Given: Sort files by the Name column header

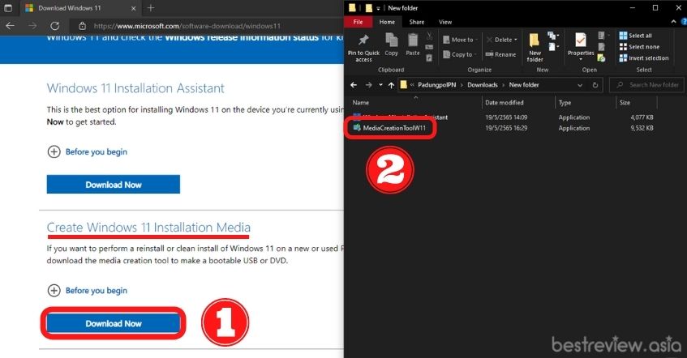Looking at the screenshot, I should coord(361,102).
